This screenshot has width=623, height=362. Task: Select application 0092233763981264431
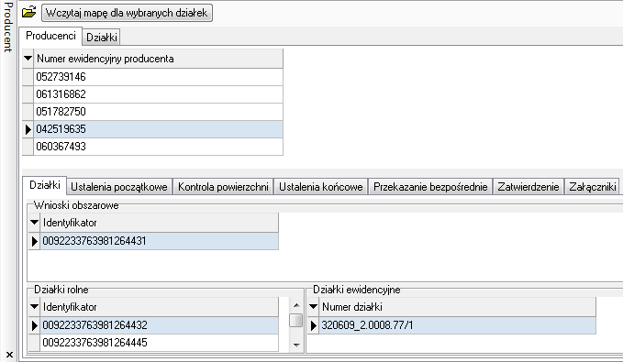pyautogui.click(x=159, y=241)
